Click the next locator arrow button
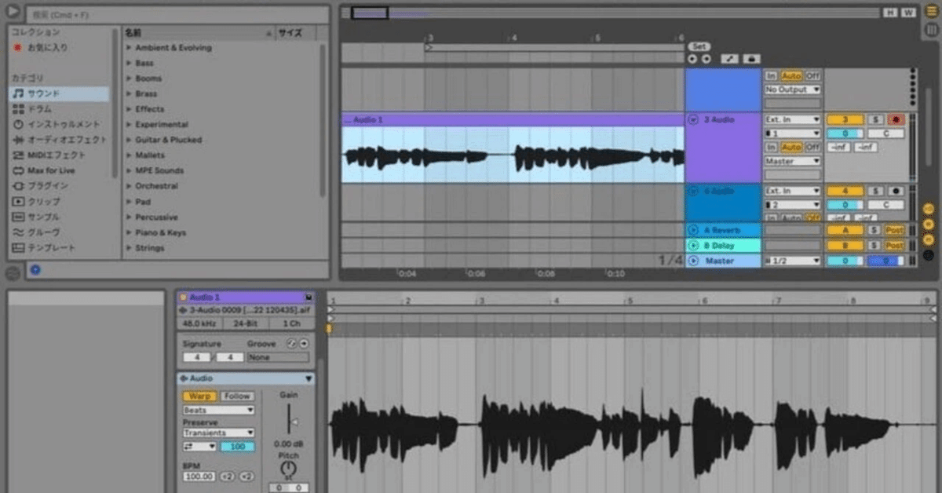The width and height of the screenshot is (942, 493). coord(706,59)
